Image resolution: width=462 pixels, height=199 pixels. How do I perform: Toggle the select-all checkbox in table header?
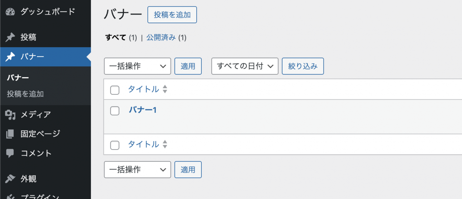point(115,90)
